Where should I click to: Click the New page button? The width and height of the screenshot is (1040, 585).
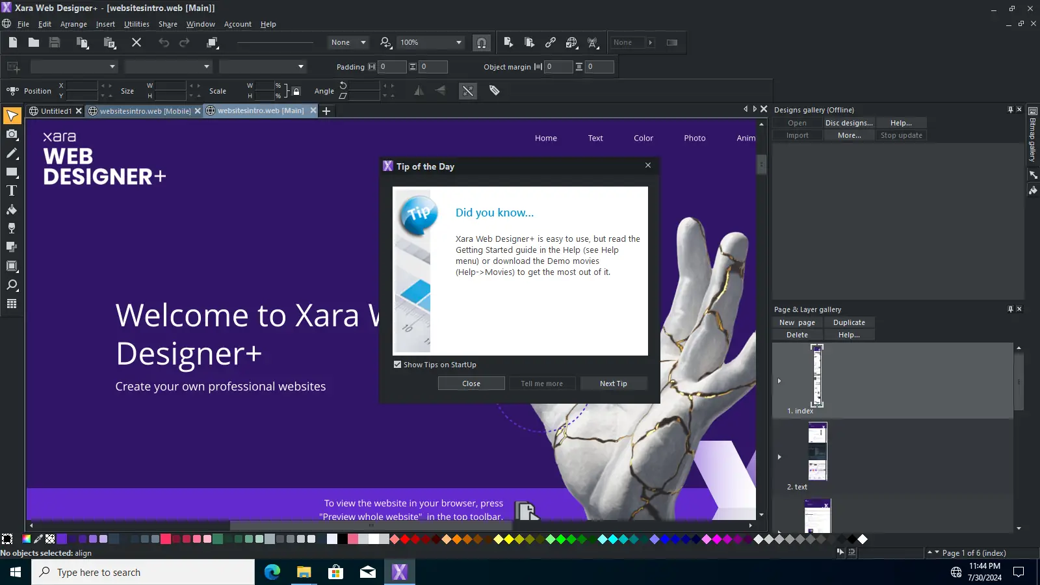(x=797, y=322)
